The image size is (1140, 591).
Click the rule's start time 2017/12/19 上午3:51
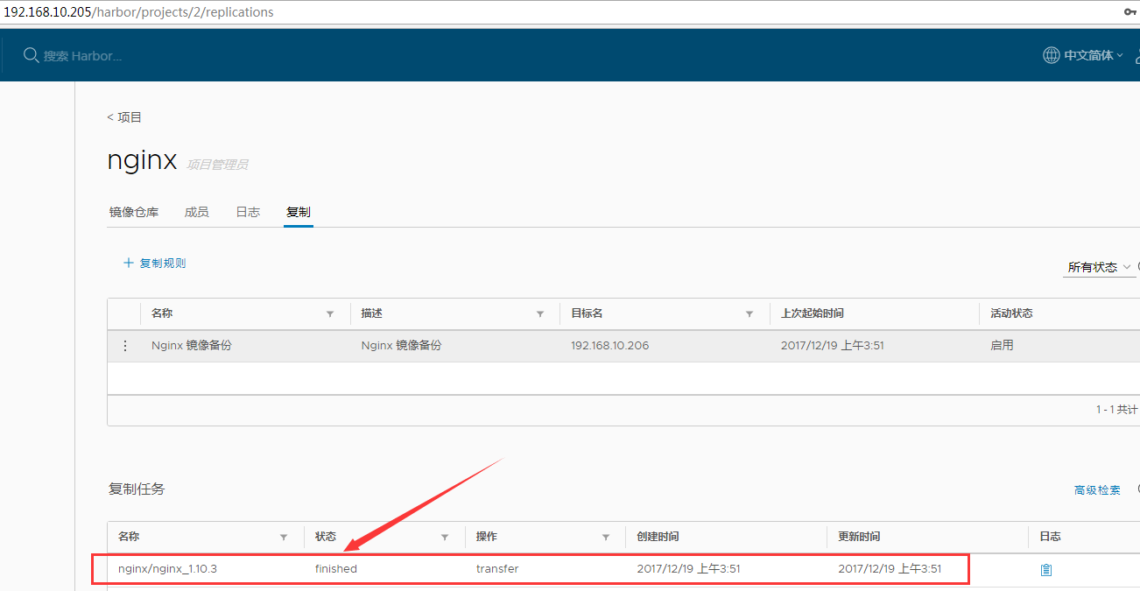tap(833, 346)
